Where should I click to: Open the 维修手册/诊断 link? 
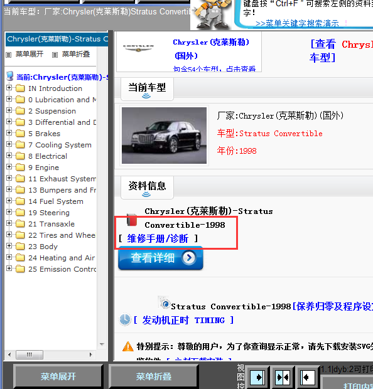click(158, 238)
